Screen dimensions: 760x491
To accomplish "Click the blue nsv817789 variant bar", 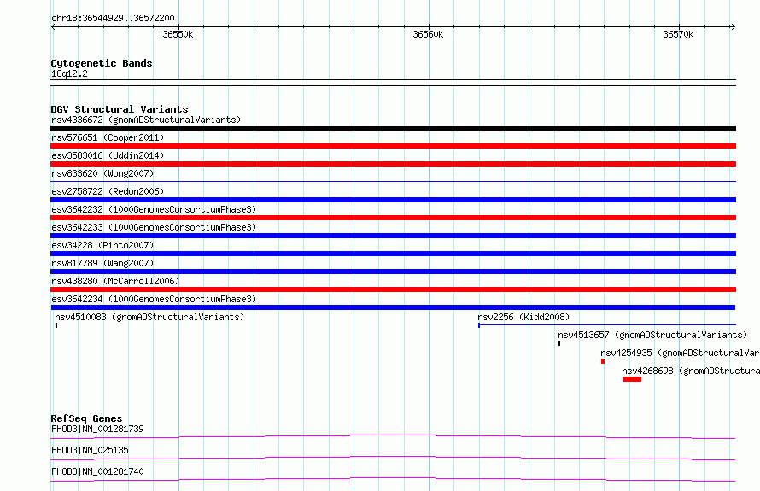I will [393, 272].
